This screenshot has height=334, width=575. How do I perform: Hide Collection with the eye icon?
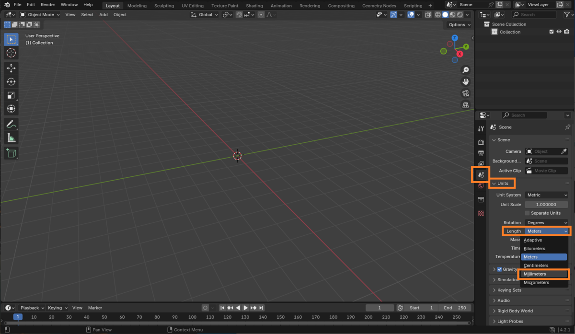click(x=559, y=32)
